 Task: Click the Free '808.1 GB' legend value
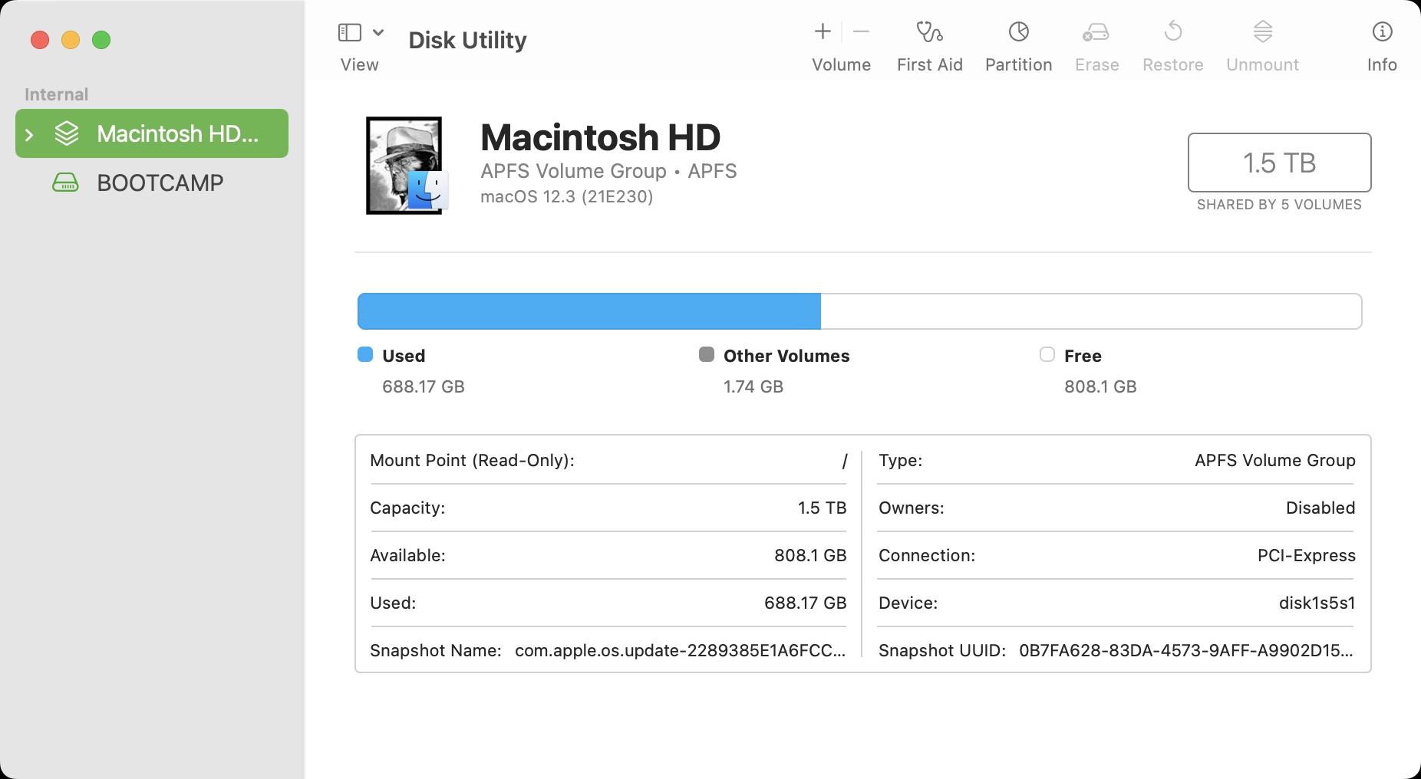pyautogui.click(x=1100, y=386)
